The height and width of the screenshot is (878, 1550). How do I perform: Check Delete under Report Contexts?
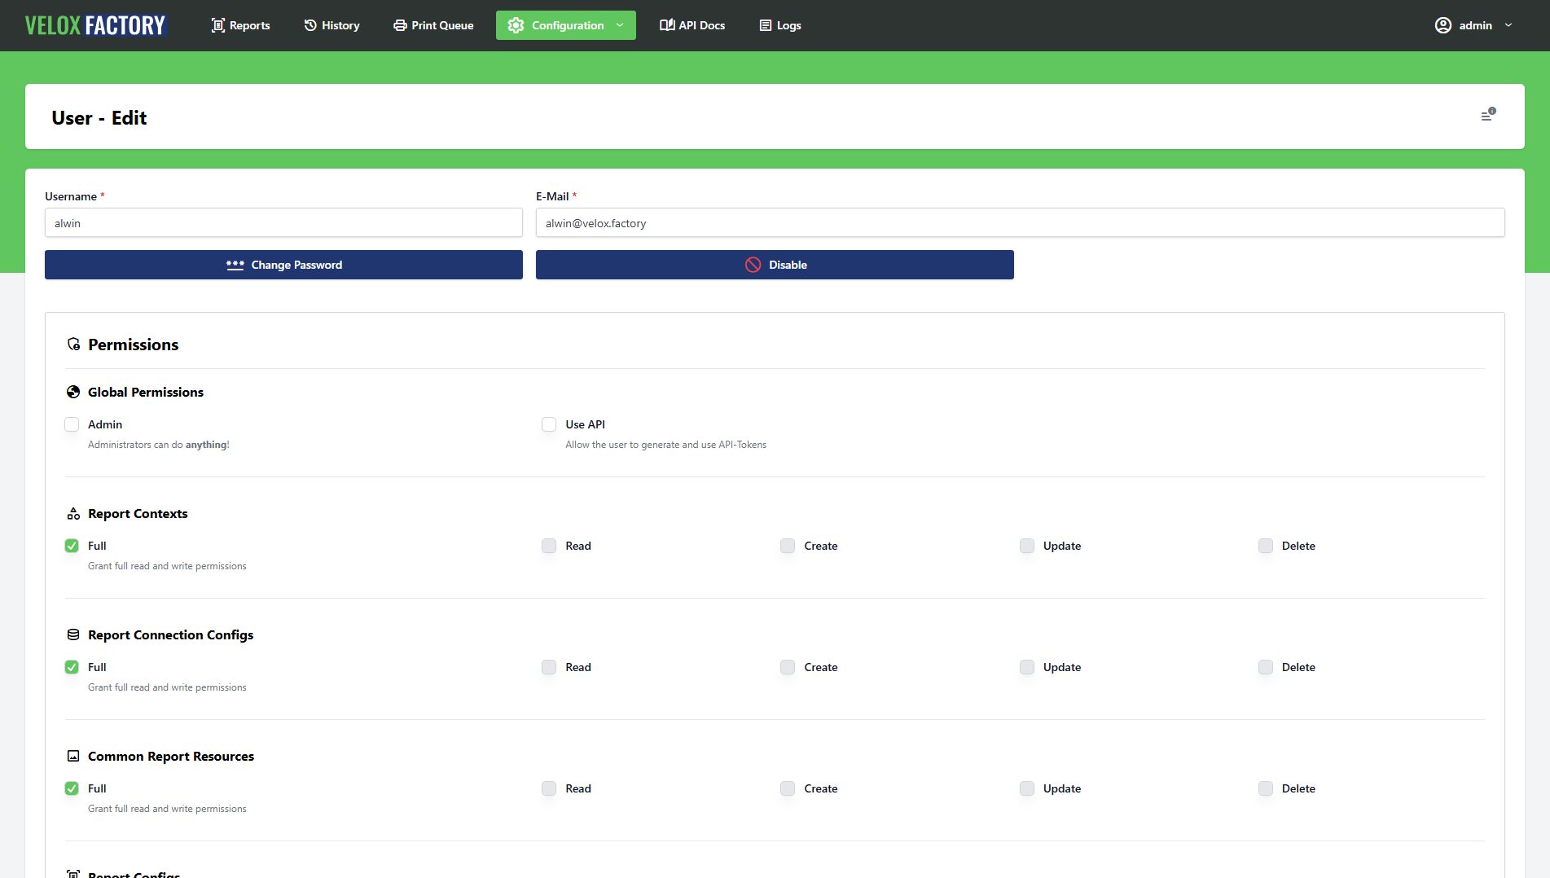(1266, 546)
